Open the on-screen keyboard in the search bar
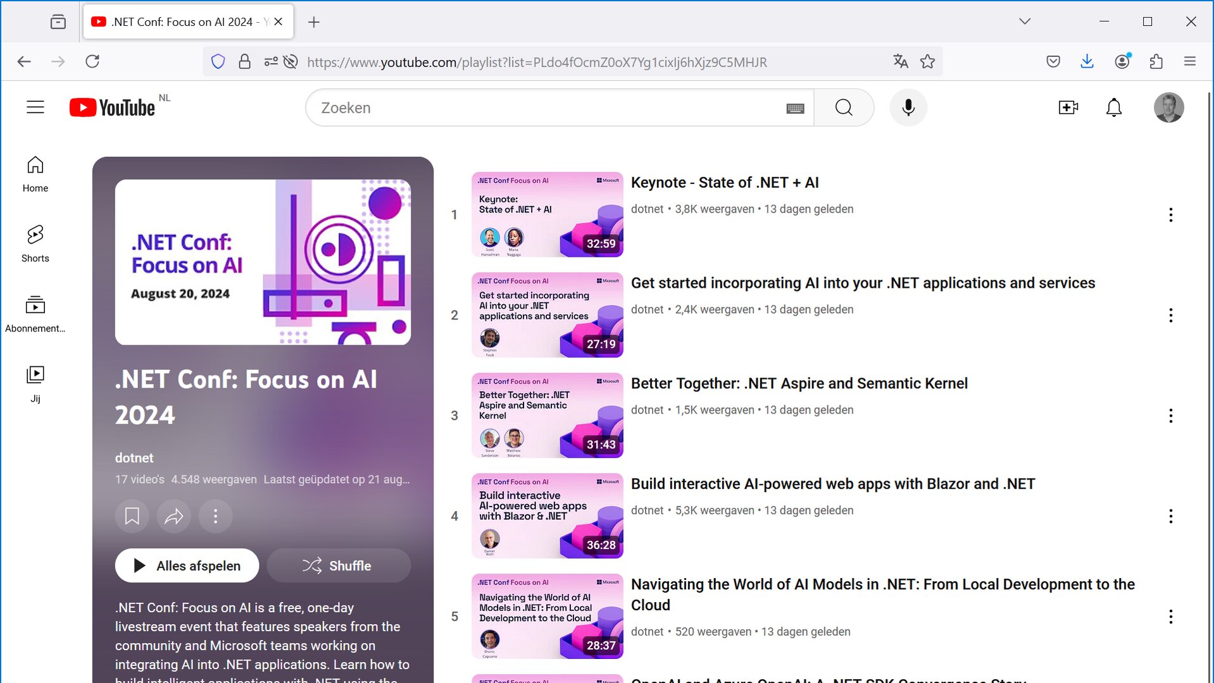 coord(796,108)
